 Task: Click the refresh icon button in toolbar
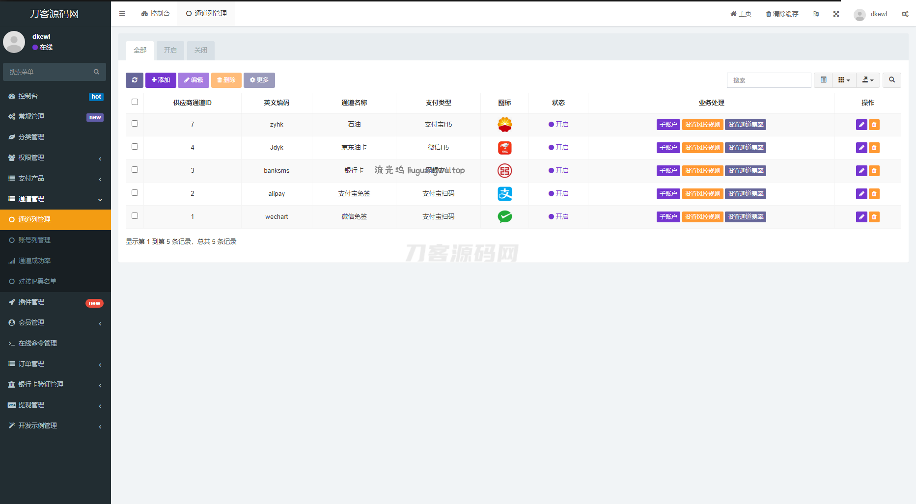tap(135, 80)
